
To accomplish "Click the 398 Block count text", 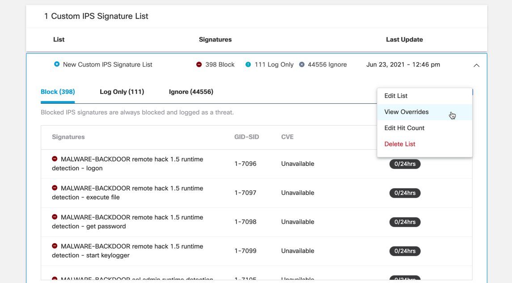I will [220, 65].
